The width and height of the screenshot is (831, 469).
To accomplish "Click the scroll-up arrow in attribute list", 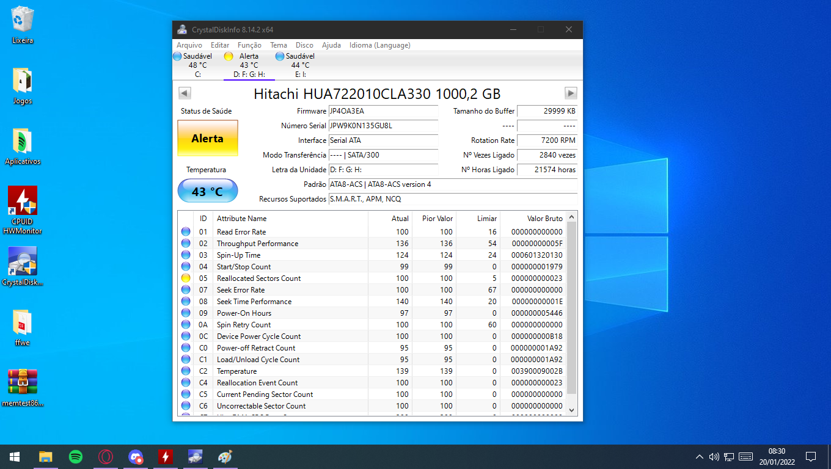I will click(x=572, y=217).
